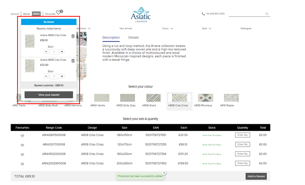Open the Account link
This screenshot has height=185, width=305.
[x=15, y=14]
